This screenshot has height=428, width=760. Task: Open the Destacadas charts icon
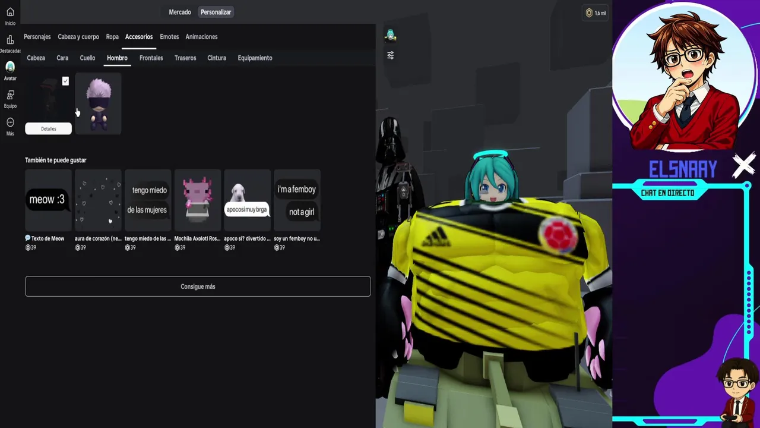point(10,40)
